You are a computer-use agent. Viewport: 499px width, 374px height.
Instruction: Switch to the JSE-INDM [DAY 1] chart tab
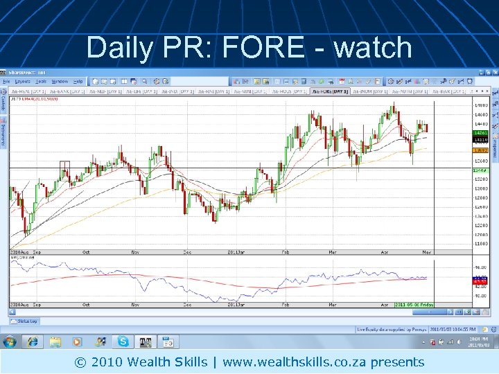370,91
